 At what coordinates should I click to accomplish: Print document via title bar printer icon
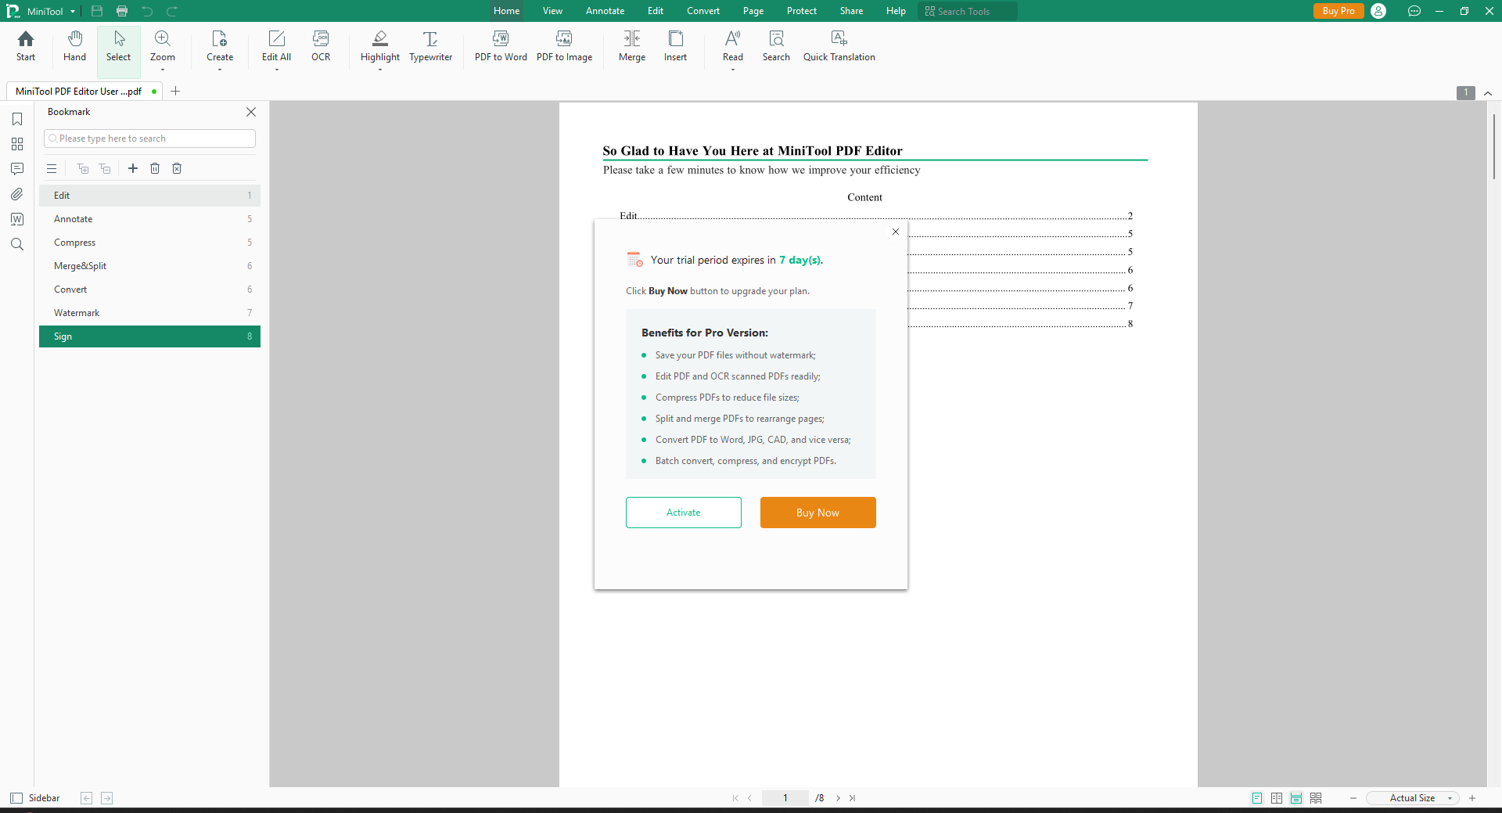[122, 11]
